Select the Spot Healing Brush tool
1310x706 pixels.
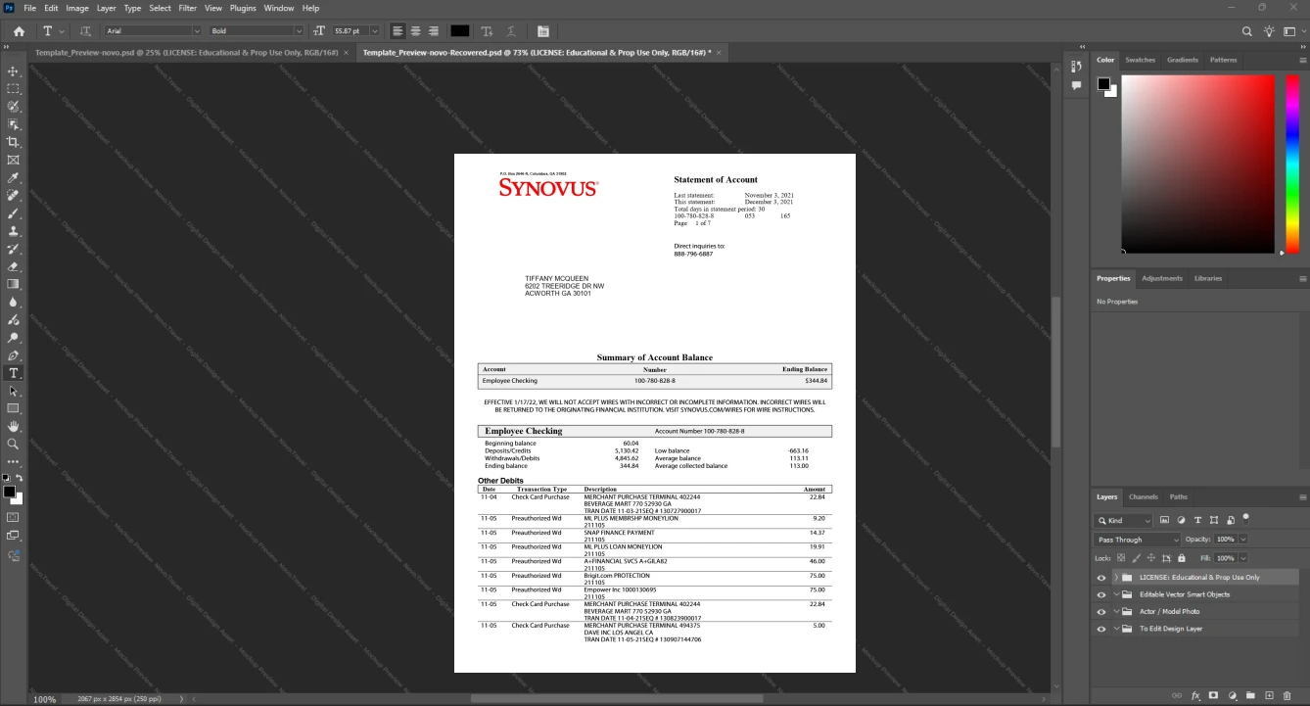(14, 196)
